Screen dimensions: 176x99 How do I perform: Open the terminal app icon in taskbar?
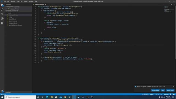(87, 97)
